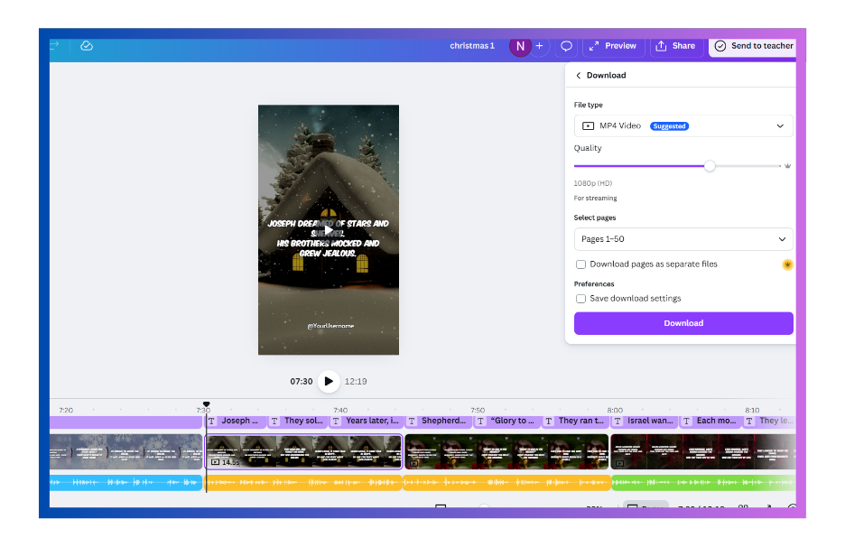
Task: Check the Save download settings box
Action: pyautogui.click(x=581, y=299)
